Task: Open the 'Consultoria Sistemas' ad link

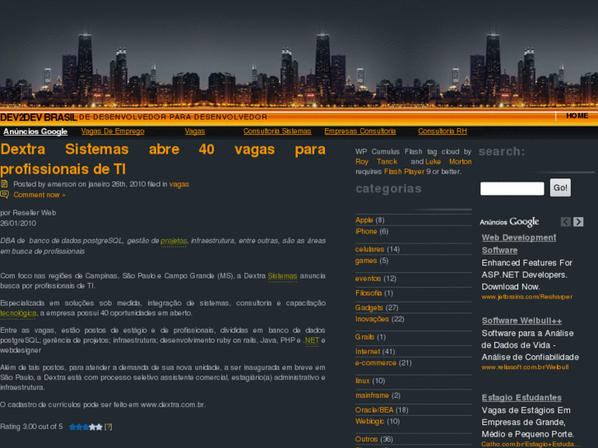Action: 277,132
